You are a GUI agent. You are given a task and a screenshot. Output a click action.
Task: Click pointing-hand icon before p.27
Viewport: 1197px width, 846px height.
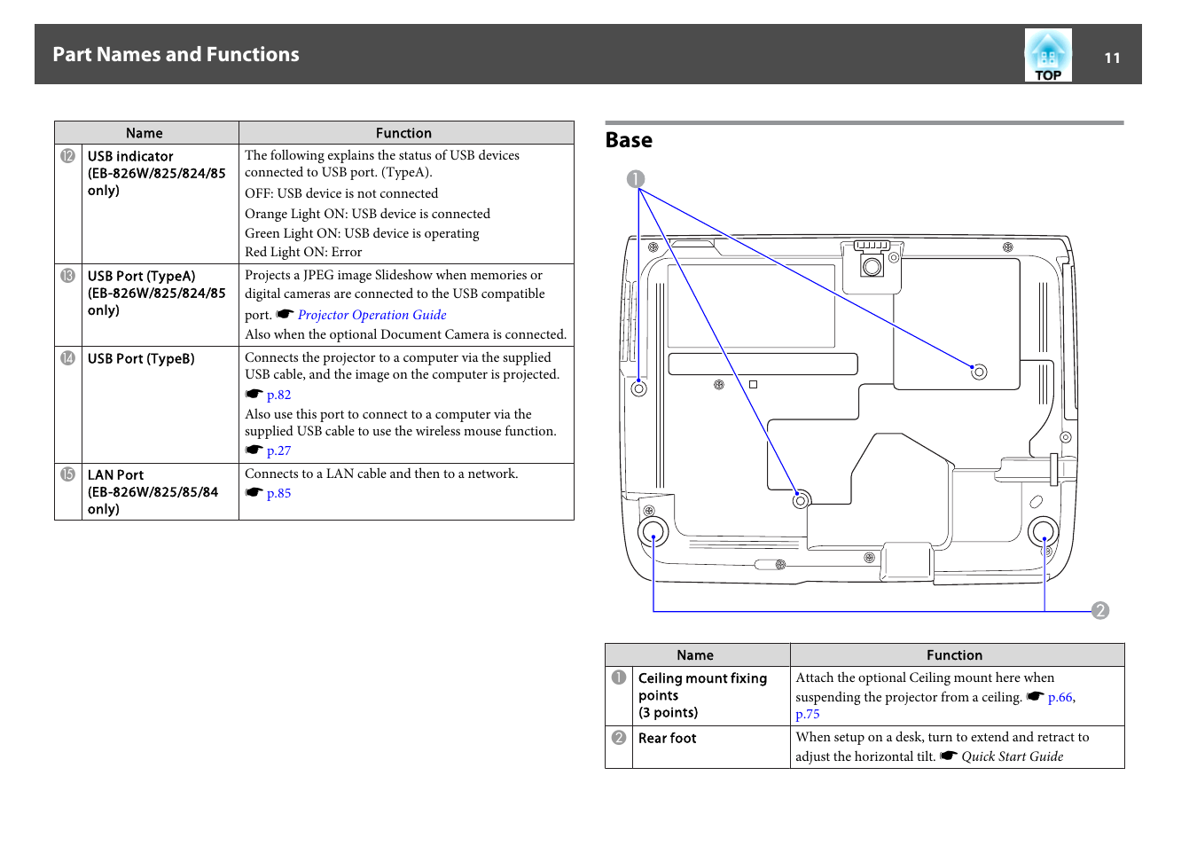click(x=254, y=450)
